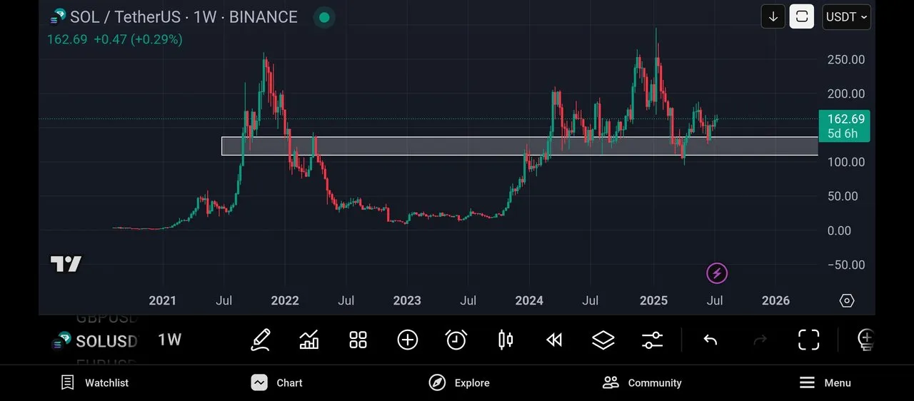
Task: Open the candlestick chart type icon
Action: click(x=506, y=340)
